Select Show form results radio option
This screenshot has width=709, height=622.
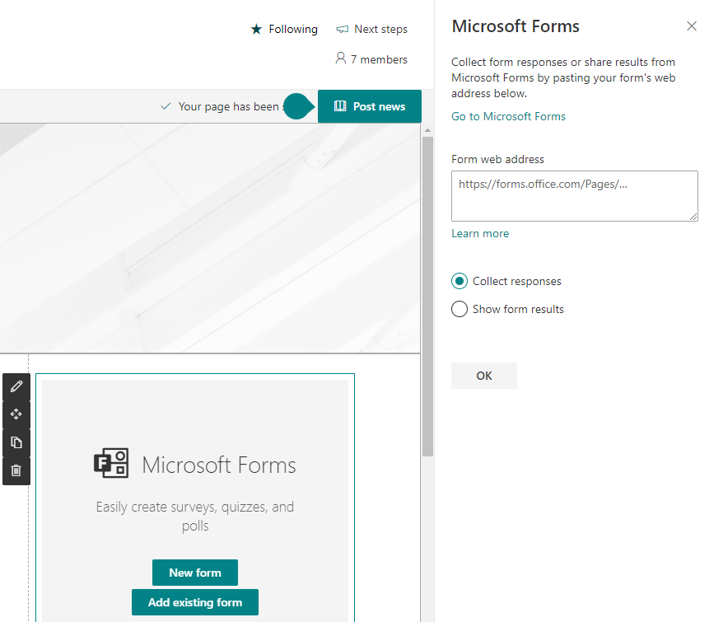pyautogui.click(x=459, y=310)
